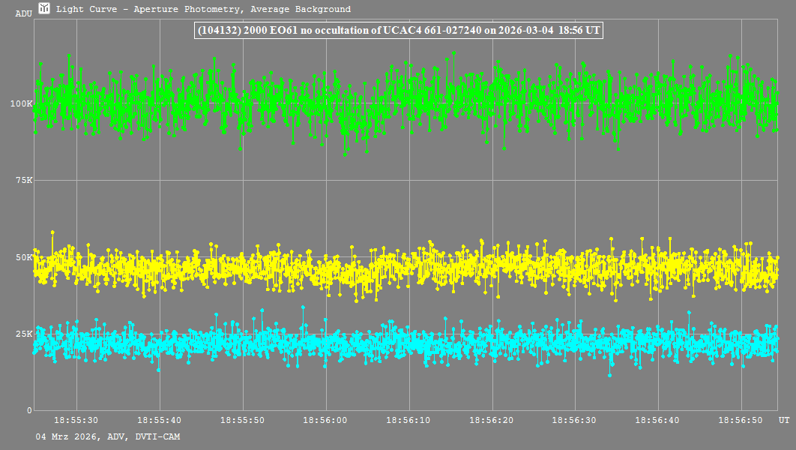Image resolution: width=796 pixels, height=450 pixels.
Task: Click the Tangra app icon in the header
Action: 44,9
